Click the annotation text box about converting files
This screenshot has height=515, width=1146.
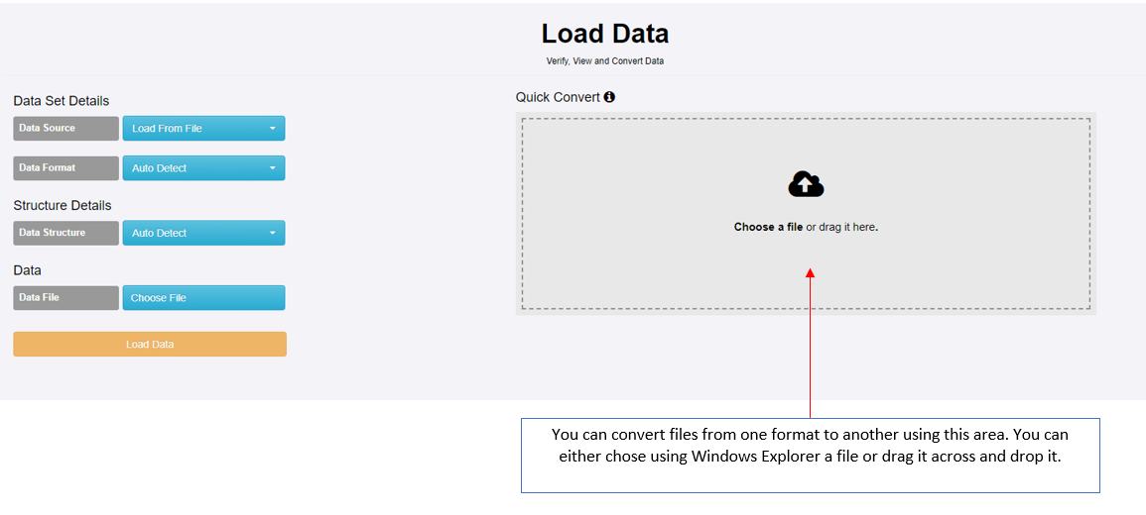coord(810,455)
